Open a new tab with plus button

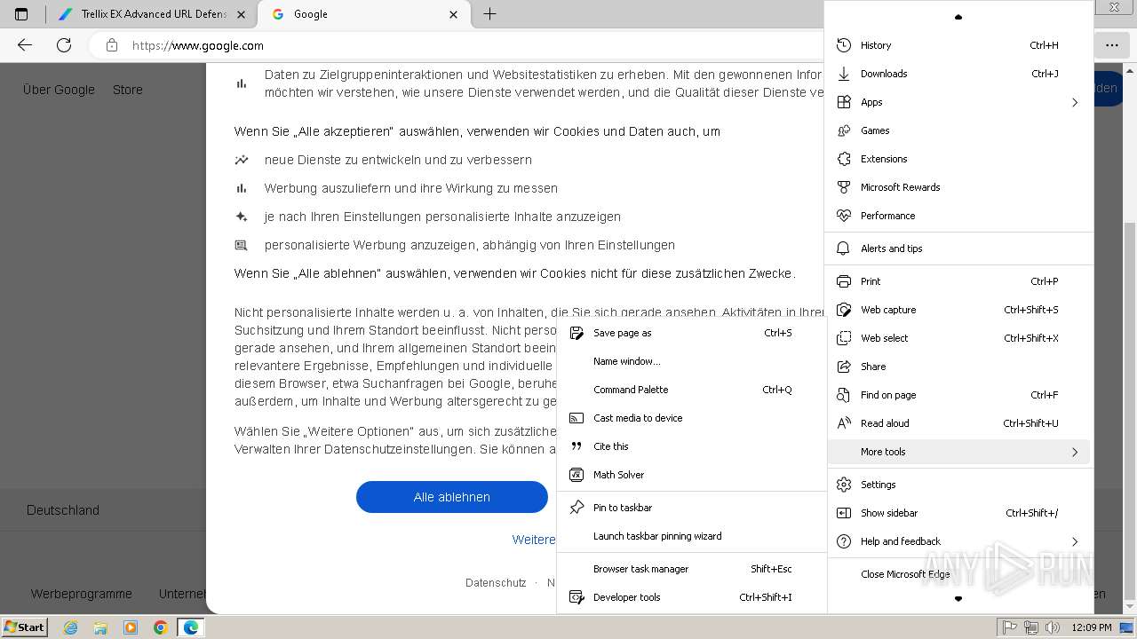tap(489, 14)
